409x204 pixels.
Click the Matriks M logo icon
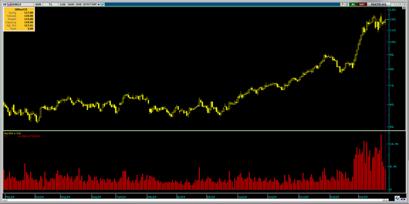[5, 4]
